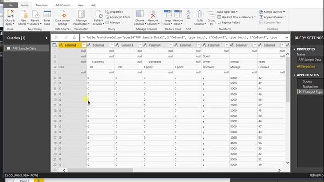Sort descending using the Z-A icon
This screenshot has height=182, width=324.
189,17
